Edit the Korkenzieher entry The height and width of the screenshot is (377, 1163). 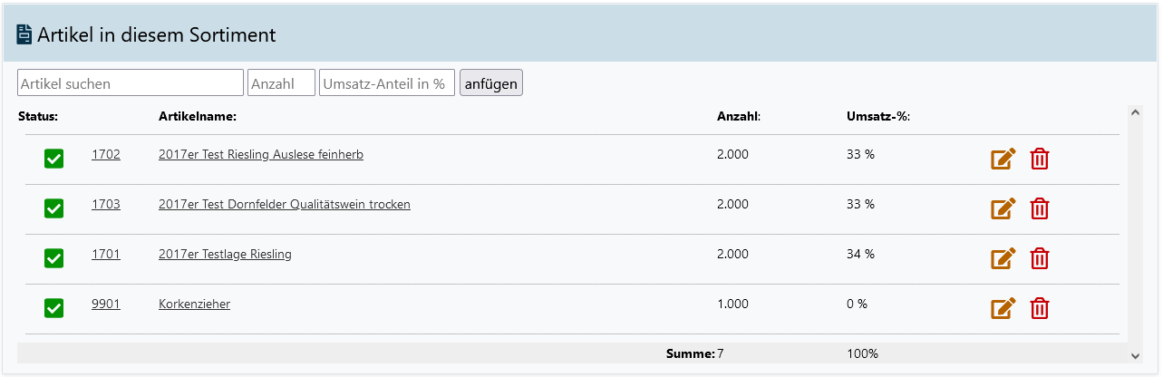(1003, 309)
